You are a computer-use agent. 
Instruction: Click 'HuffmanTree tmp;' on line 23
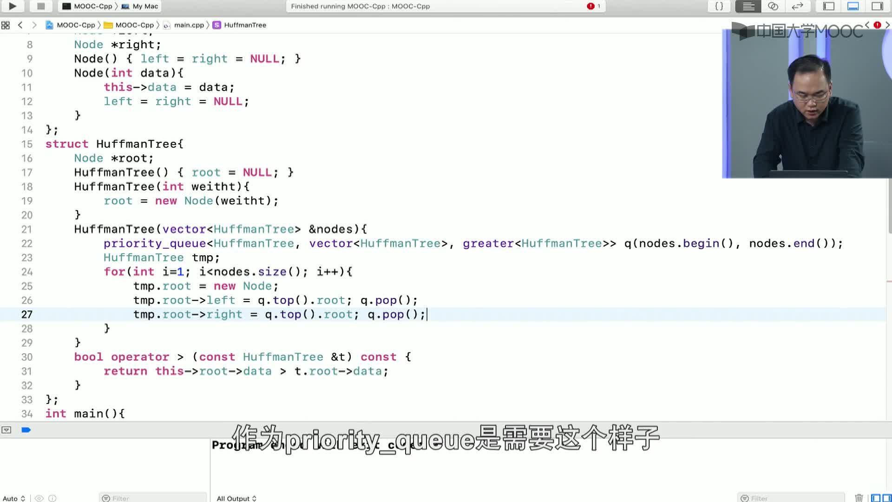pyautogui.click(x=162, y=258)
